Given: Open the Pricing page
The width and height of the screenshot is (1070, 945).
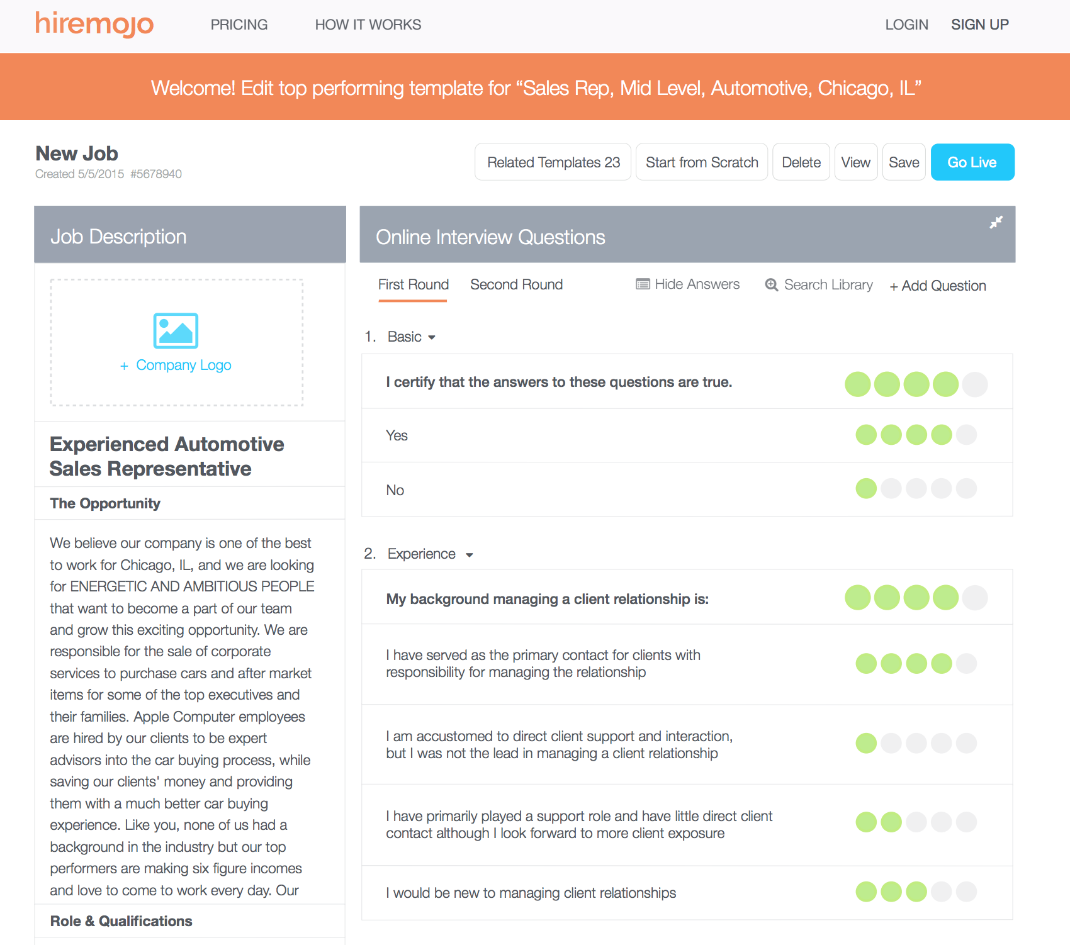Looking at the screenshot, I should (239, 25).
